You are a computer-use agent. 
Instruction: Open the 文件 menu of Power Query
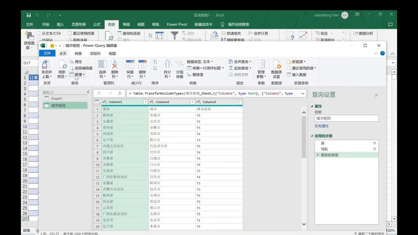[x=47, y=53]
